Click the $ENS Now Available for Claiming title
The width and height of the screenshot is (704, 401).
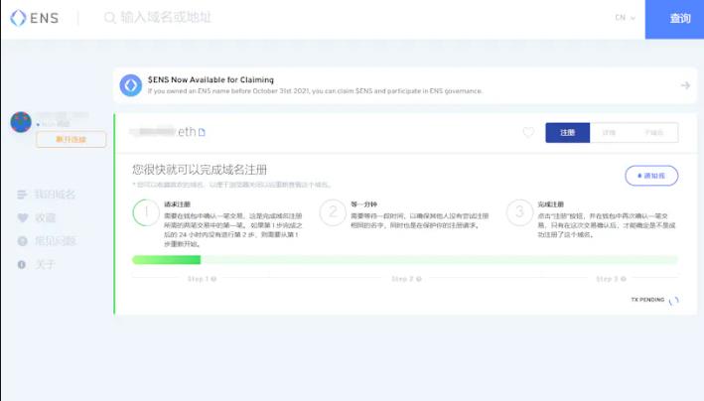click(x=211, y=79)
